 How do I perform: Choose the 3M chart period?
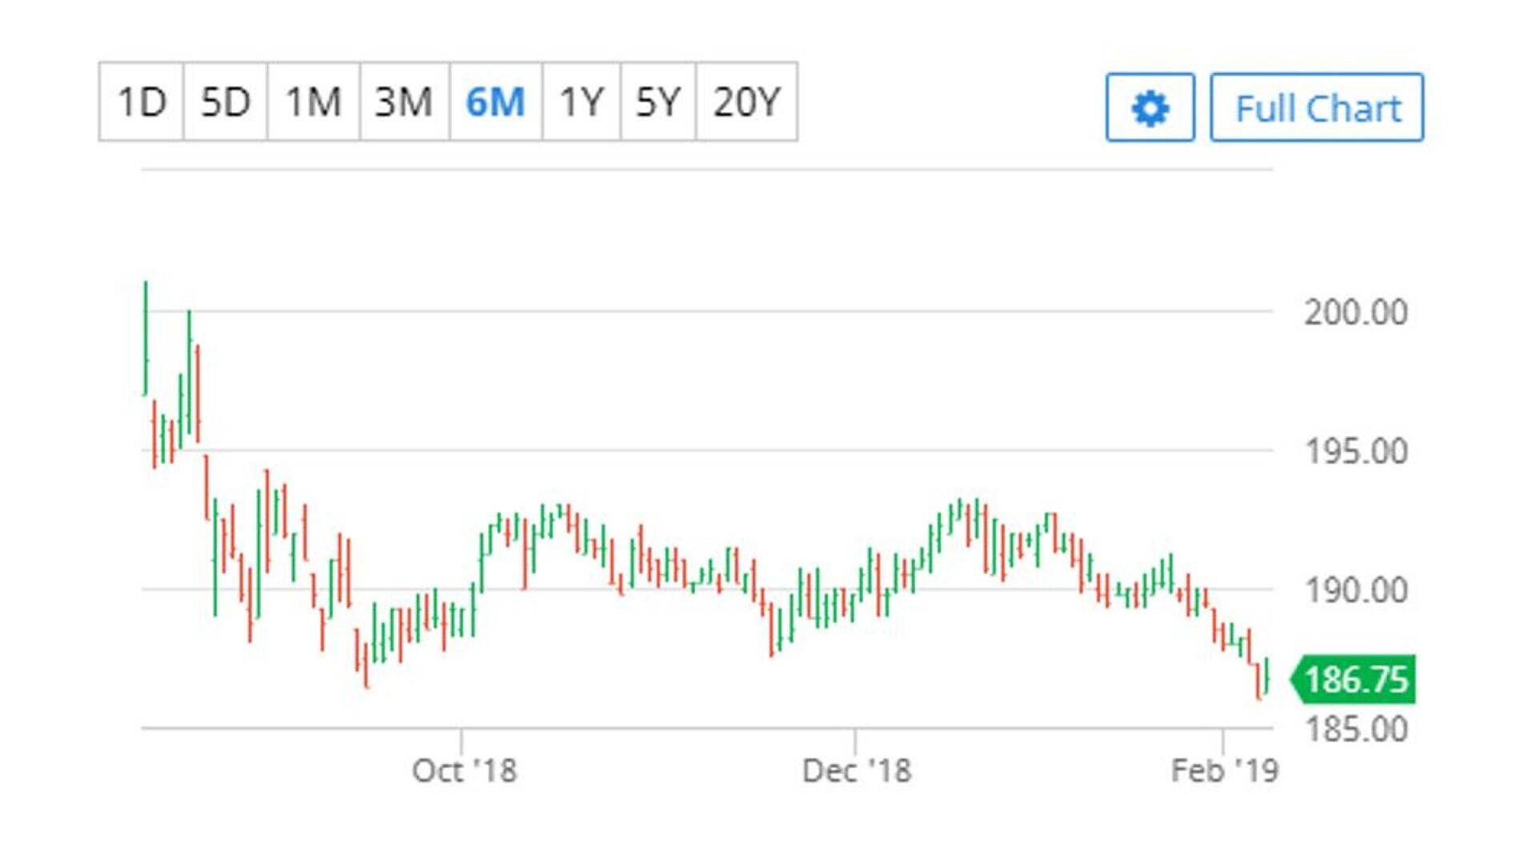[404, 102]
